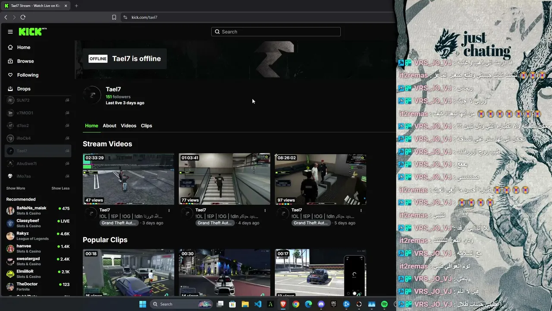
Task: Play the 00:17 popular clip
Action: (321, 273)
